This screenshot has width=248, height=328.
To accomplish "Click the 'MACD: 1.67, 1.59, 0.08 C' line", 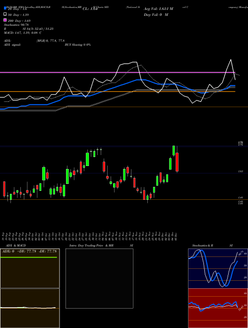I will coord(23,33).
